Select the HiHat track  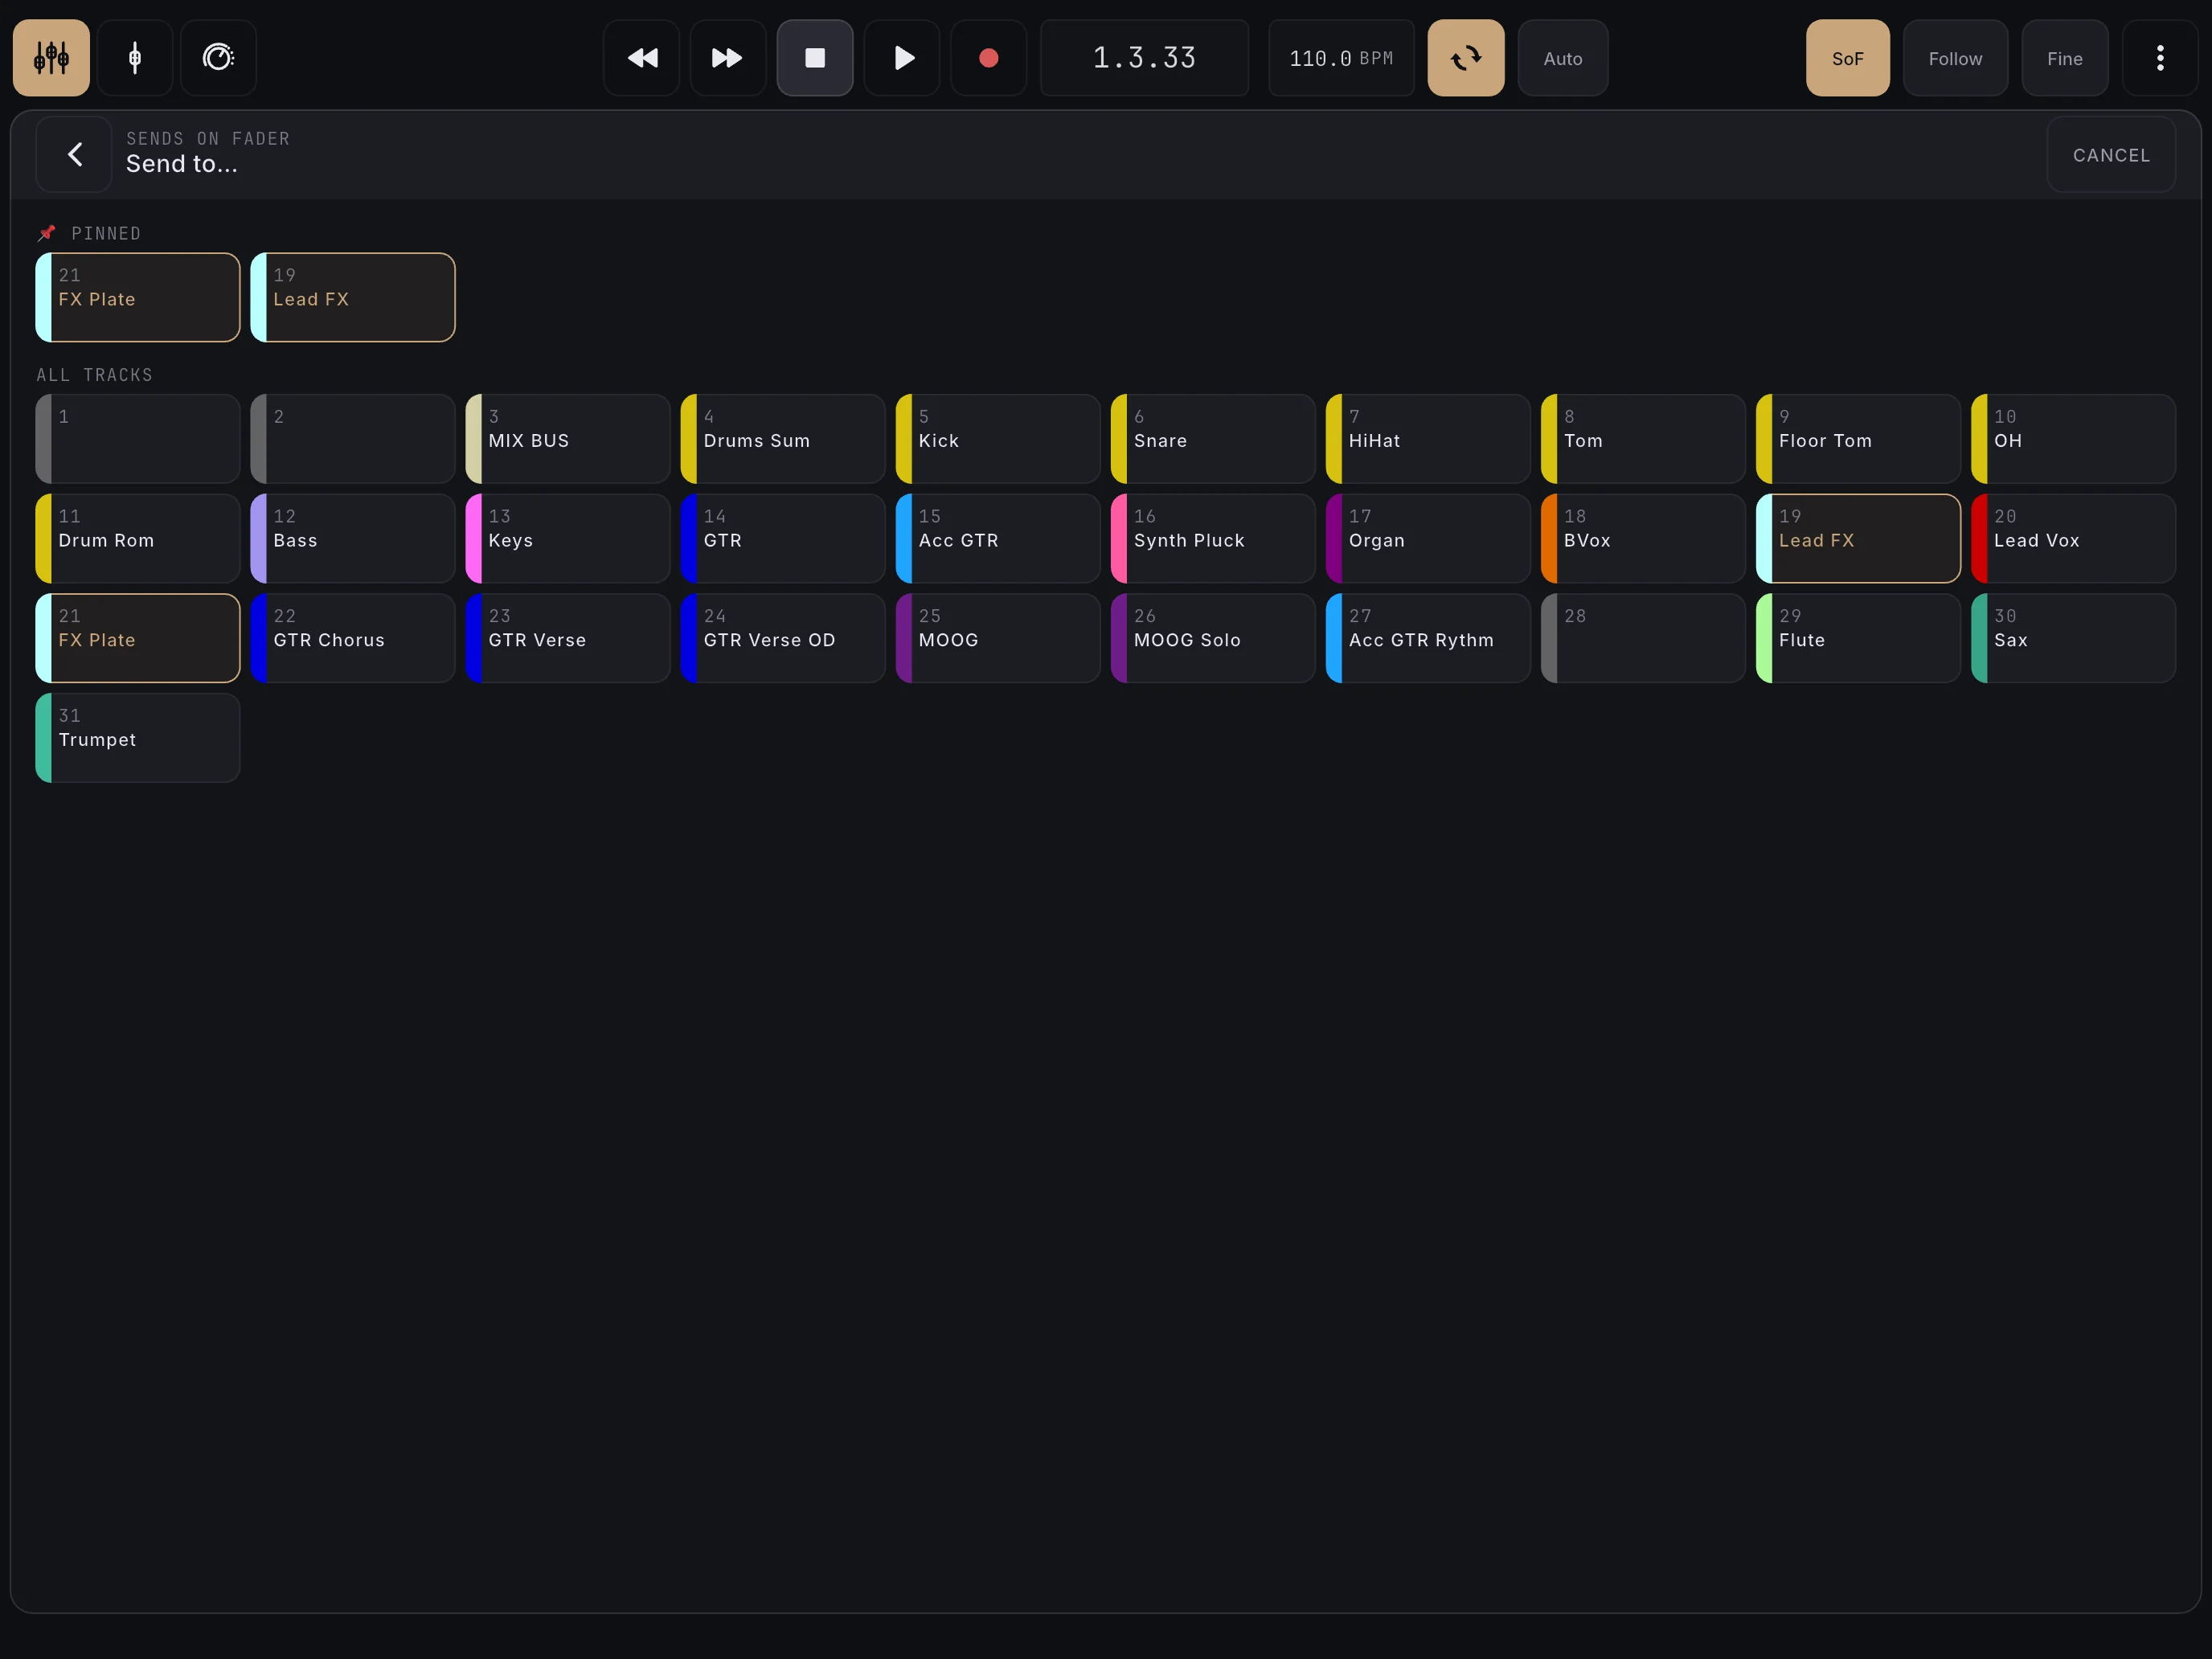(x=1428, y=439)
